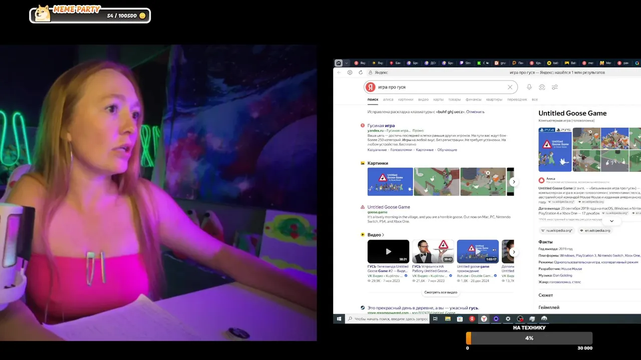Click inside the 'игра про гуся' search field
641x360 pixels.
click(441, 87)
